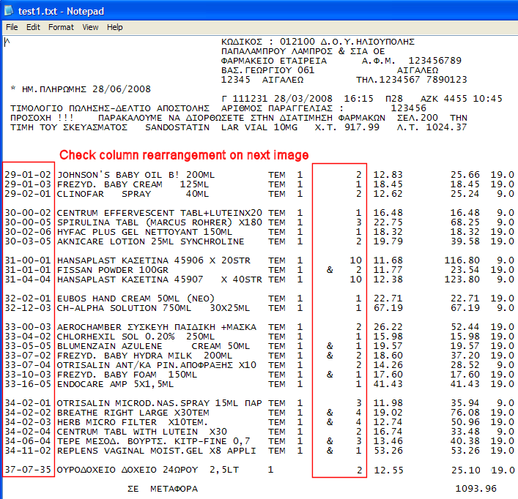Click 'BLUMENZAIN AZULENE' product text
The width and height of the screenshot is (518, 499).
109,346
